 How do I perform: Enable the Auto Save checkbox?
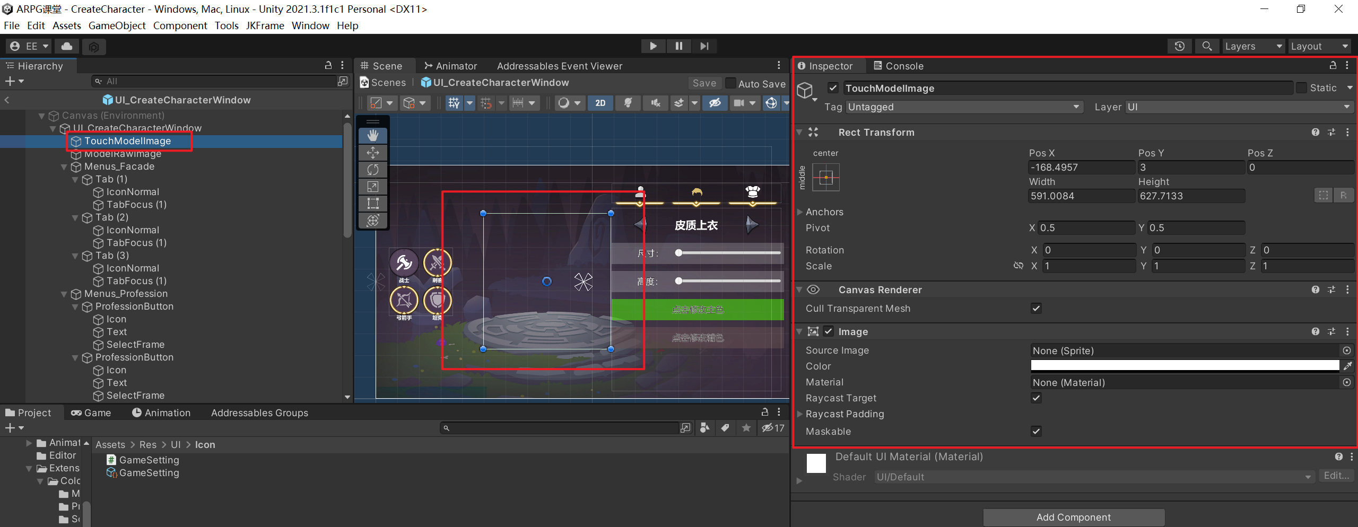click(730, 83)
